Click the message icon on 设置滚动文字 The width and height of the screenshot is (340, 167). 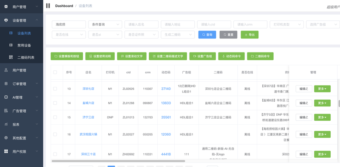click(122, 56)
